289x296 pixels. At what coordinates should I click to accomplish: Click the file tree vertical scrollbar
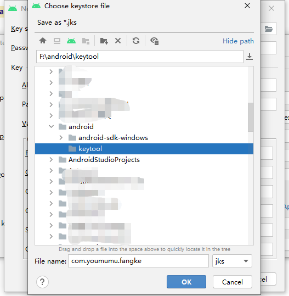(251, 117)
